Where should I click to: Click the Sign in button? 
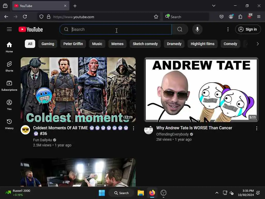(248, 29)
